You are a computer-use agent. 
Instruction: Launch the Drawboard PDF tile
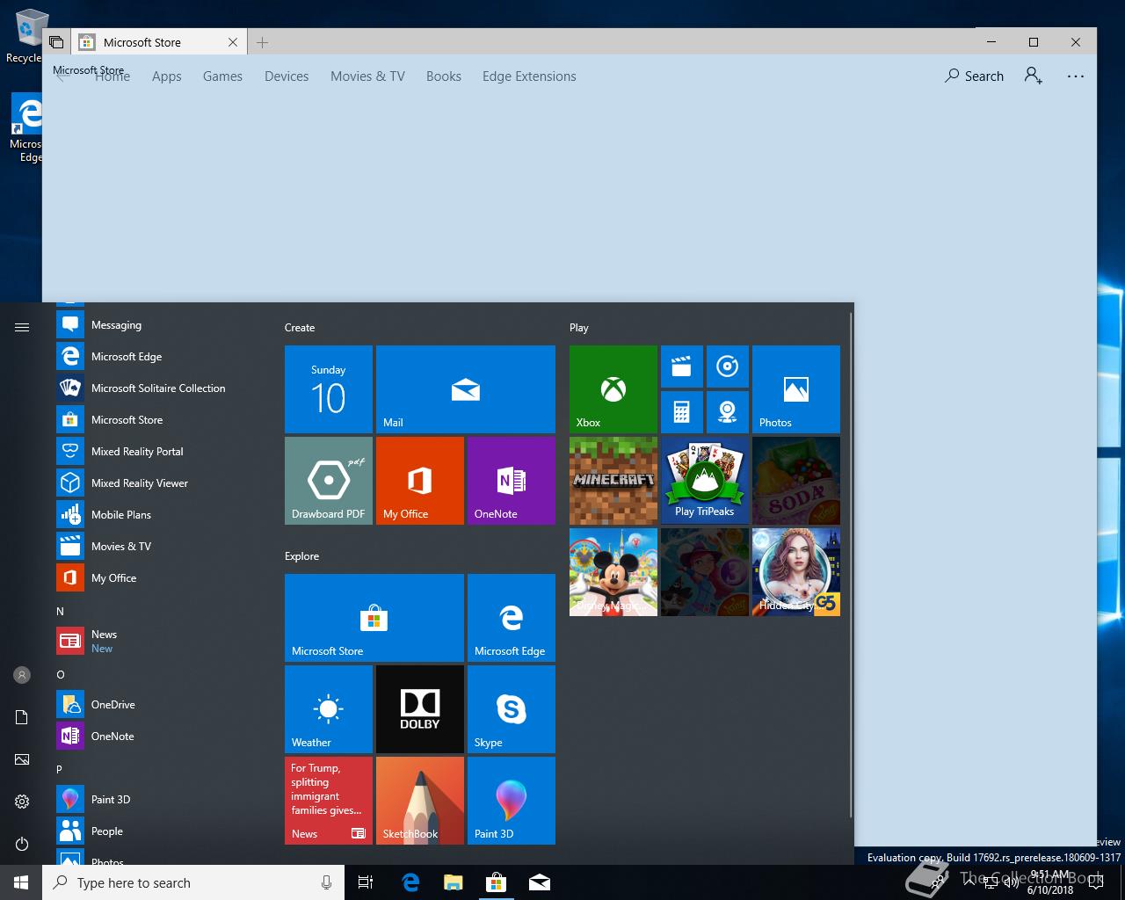(x=329, y=480)
